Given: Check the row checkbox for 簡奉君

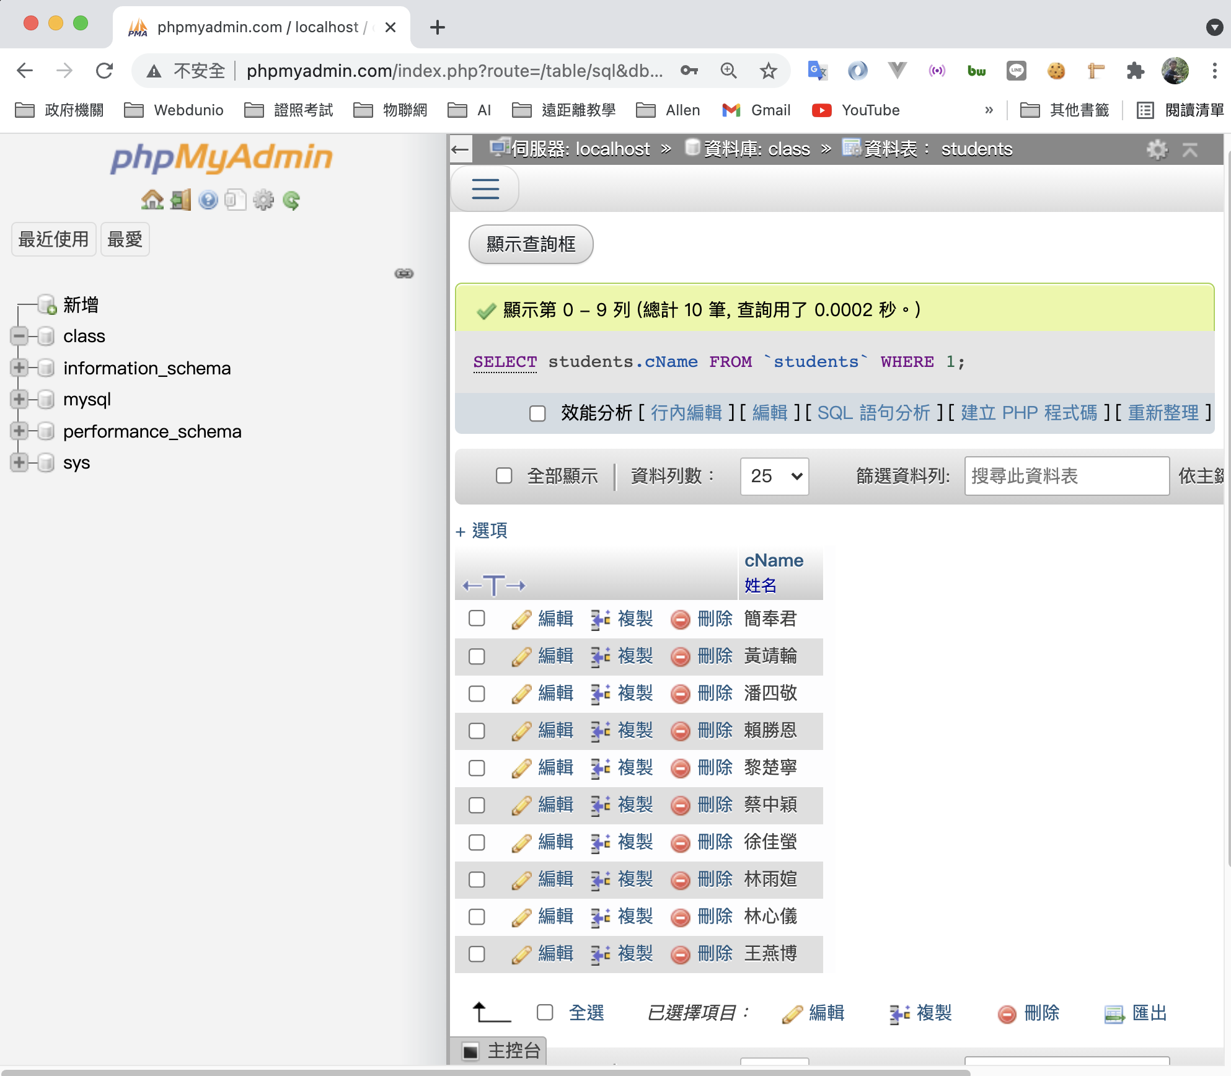Looking at the screenshot, I should (x=477, y=618).
